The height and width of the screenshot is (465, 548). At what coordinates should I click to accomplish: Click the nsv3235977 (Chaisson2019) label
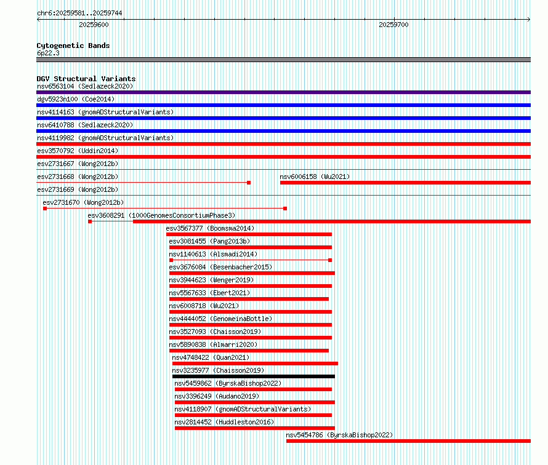[x=218, y=370]
